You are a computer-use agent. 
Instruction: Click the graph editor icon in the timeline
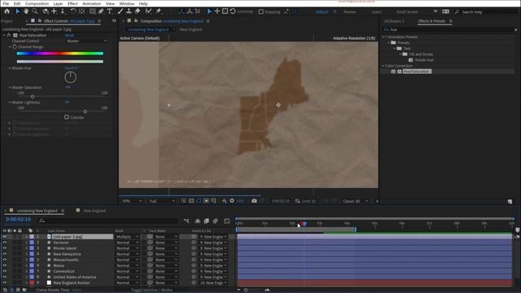pos(227,221)
